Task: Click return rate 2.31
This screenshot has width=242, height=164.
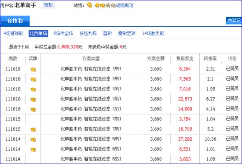Action: click(x=210, y=69)
